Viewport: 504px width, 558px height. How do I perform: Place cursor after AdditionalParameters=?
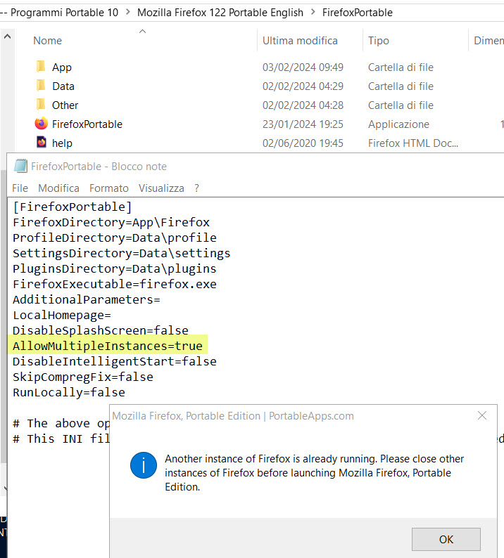(160, 299)
